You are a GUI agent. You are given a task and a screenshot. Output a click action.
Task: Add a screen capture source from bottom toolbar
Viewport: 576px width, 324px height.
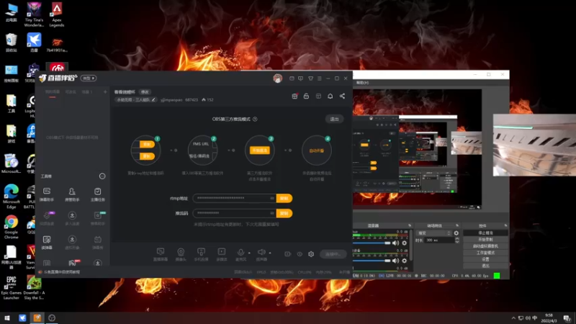[161, 254]
